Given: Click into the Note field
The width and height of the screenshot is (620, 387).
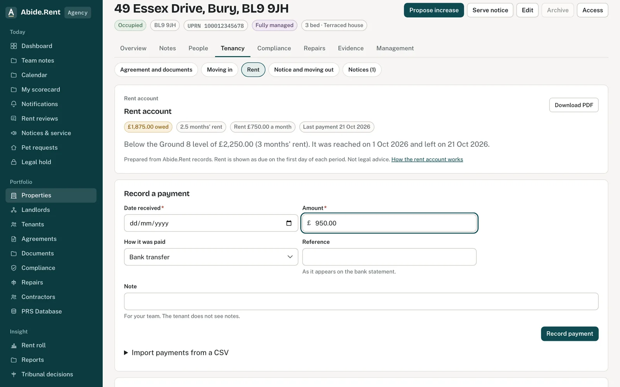Looking at the screenshot, I should [361, 301].
